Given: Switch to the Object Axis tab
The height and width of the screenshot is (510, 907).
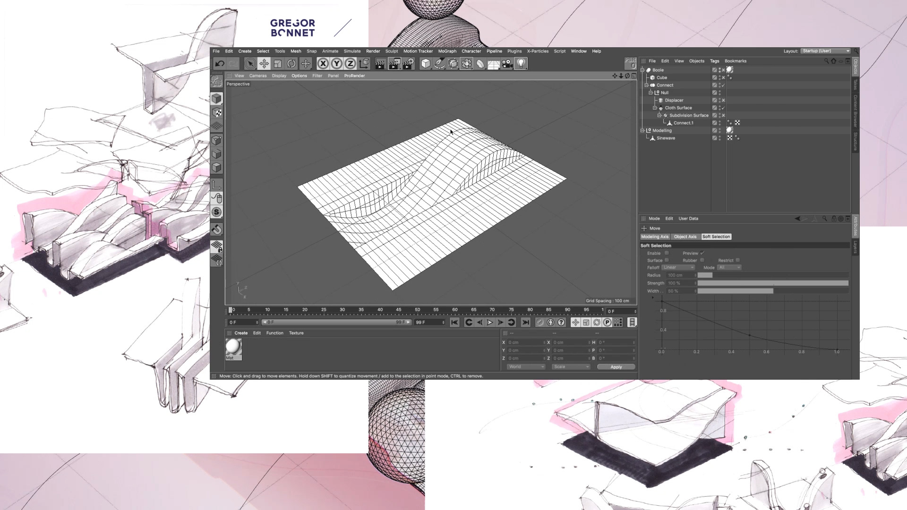Looking at the screenshot, I should pos(685,237).
